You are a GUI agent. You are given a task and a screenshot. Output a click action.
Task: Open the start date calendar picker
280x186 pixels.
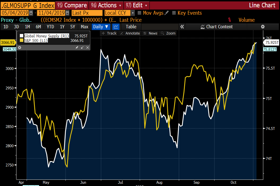tap(31, 13)
